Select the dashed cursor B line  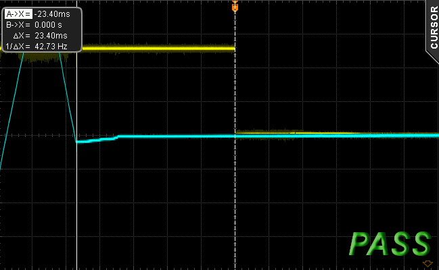235,167
